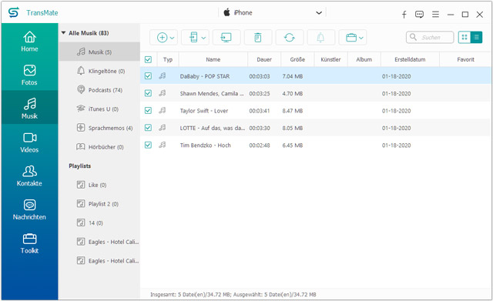Open the iPhone device dropdown

(273, 13)
